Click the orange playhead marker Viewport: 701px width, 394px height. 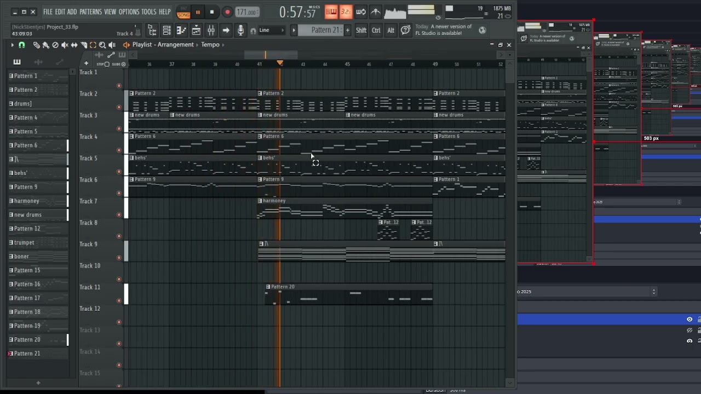coord(280,63)
